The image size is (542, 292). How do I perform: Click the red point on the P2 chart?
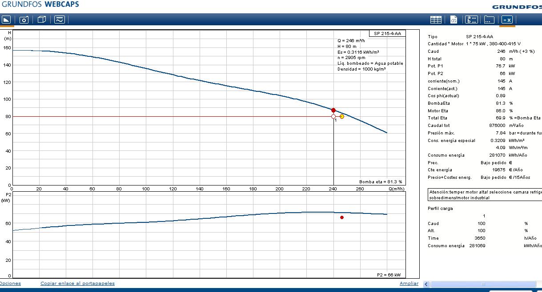coord(342,217)
